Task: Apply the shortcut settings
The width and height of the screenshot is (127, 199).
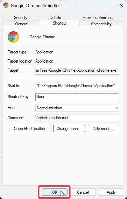Action: tap(111, 192)
